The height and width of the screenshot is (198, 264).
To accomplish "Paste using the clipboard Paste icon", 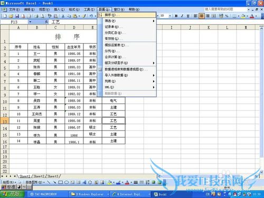I will 75,16.
